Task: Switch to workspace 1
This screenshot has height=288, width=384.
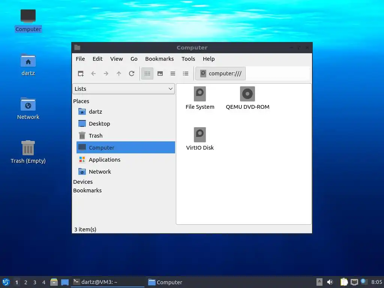Action: [16, 282]
